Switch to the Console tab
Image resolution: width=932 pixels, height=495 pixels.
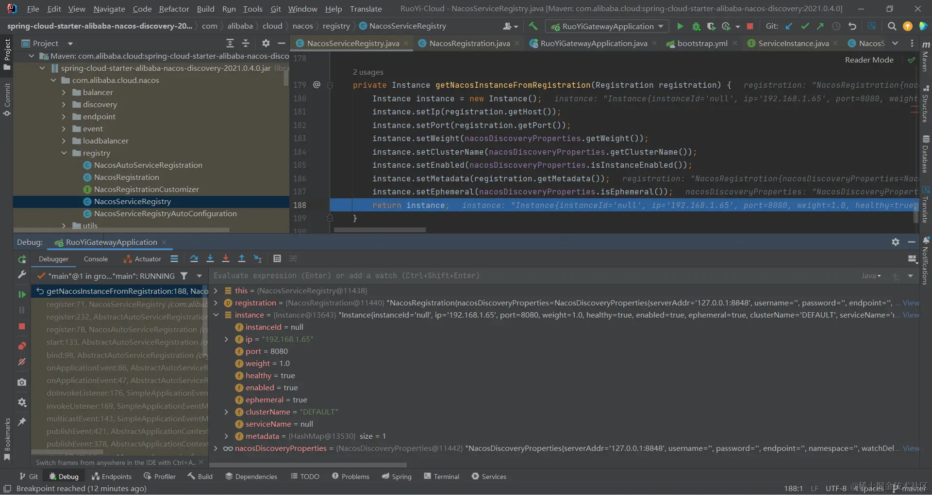96,259
